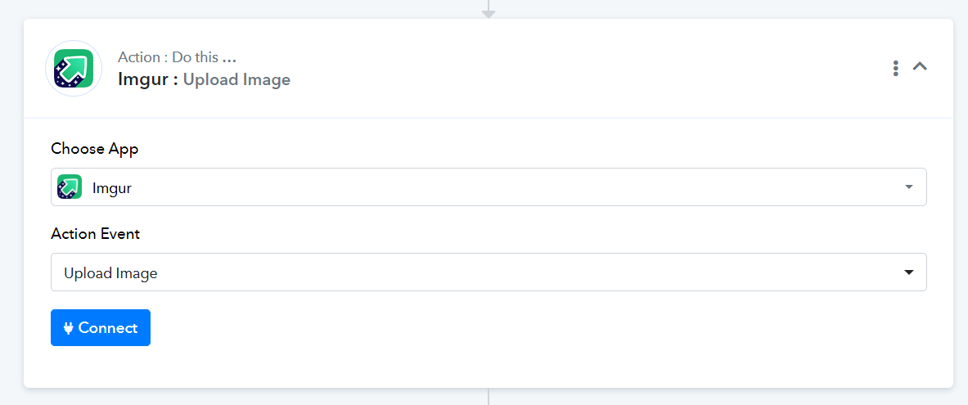Click the action card header bar
This screenshot has height=405, width=968.
click(489, 68)
